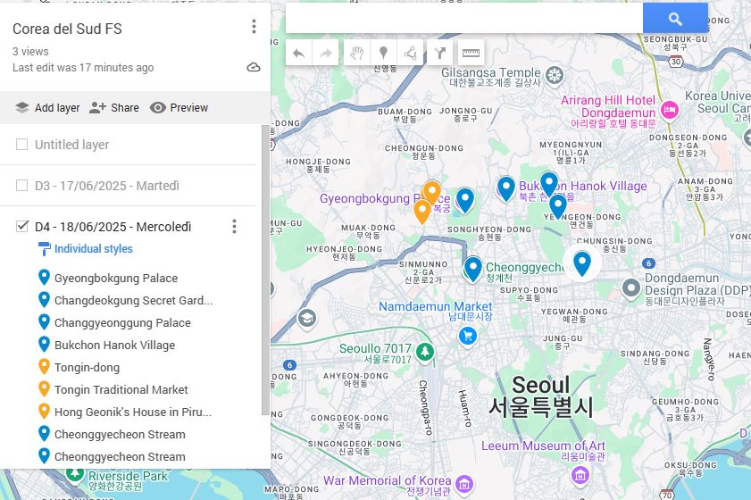Click the Share button
Screen dimensions: 751x500
tap(113, 108)
